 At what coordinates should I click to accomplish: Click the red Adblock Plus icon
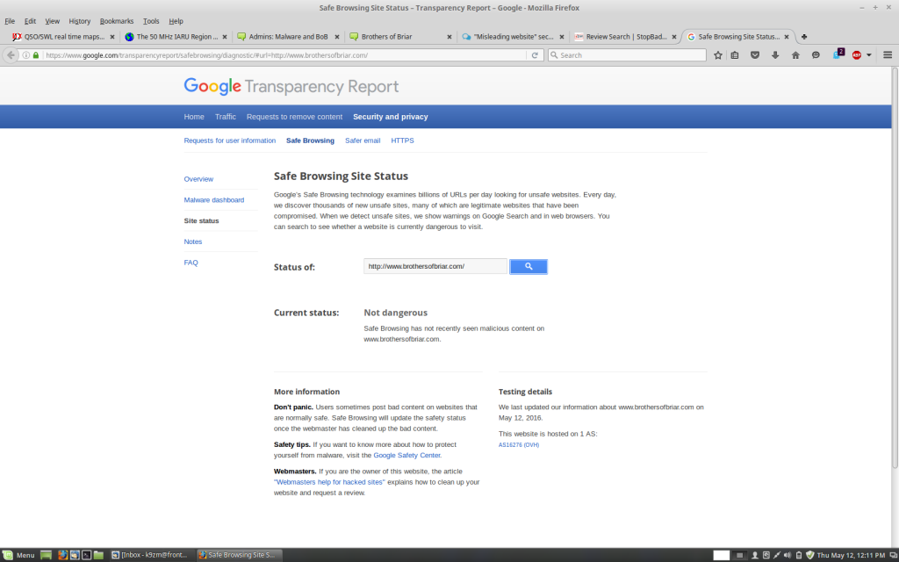[857, 55]
